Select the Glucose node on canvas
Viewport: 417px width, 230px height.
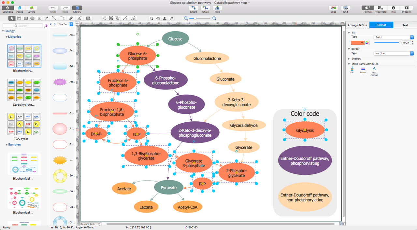pyautogui.click(x=175, y=39)
